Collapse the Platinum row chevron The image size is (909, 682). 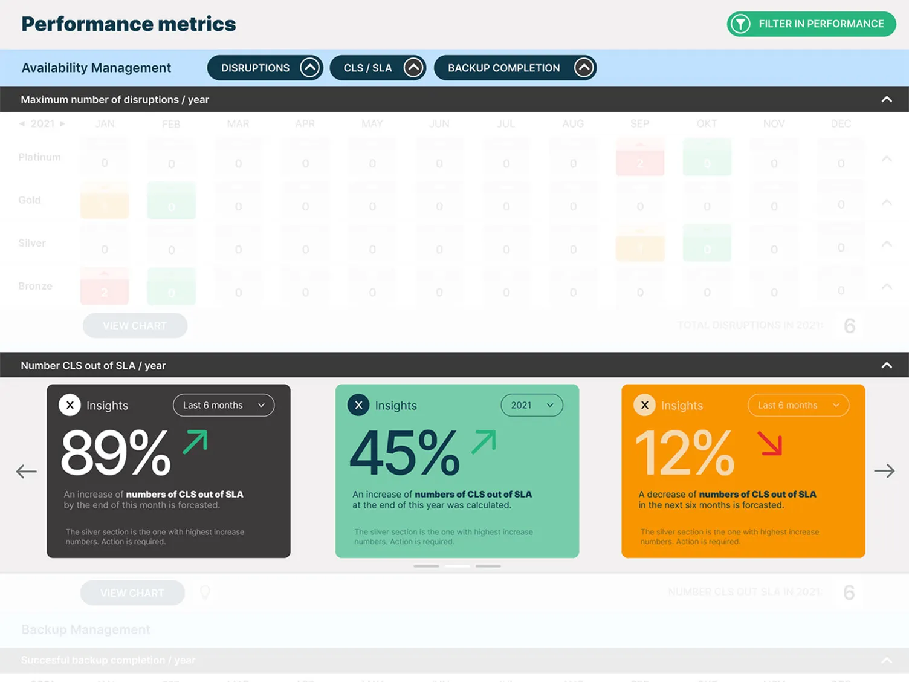(887, 158)
